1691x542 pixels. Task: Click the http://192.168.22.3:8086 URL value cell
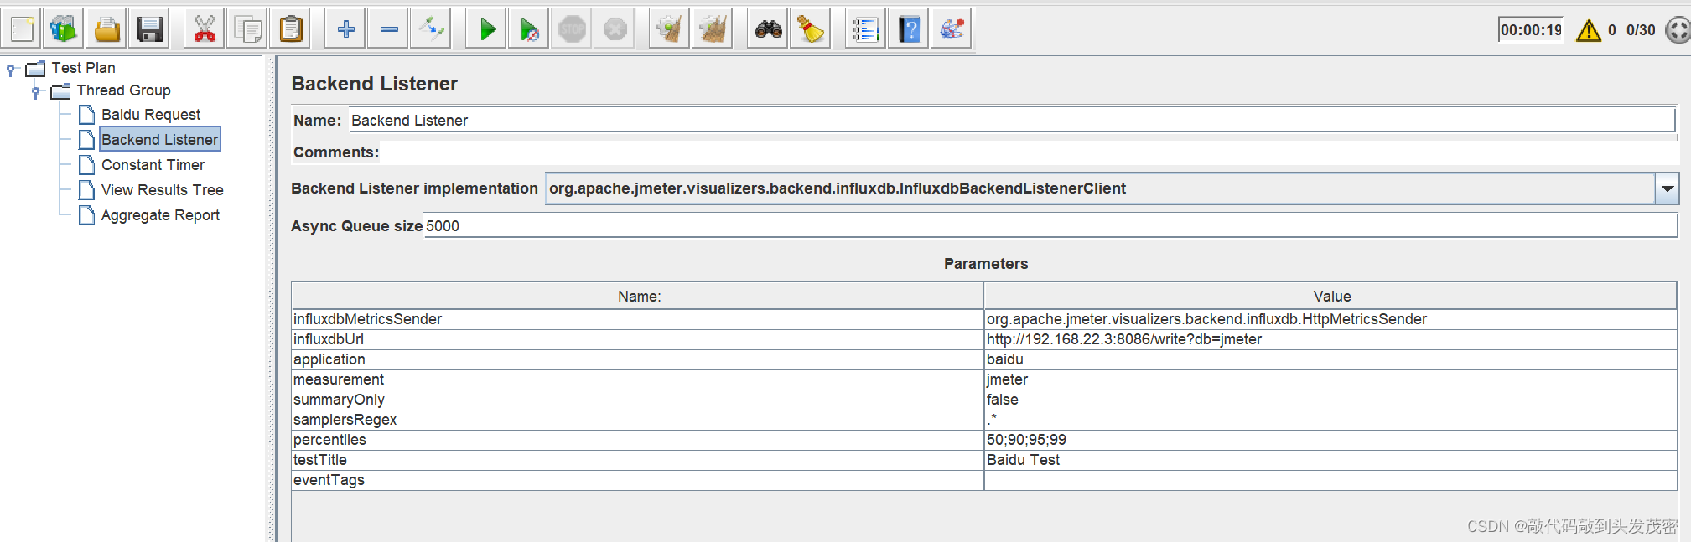click(x=1330, y=339)
